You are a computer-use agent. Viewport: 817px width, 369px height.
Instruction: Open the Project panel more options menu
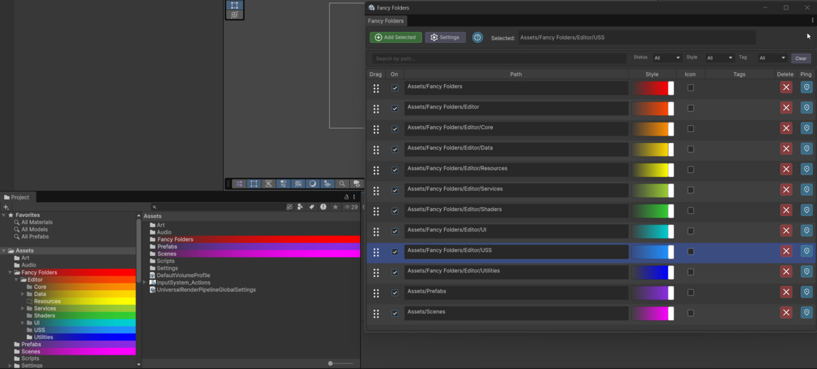tap(354, 197)
